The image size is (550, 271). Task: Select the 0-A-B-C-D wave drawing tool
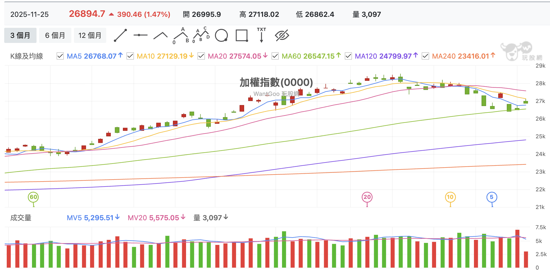tap(201, 35)
